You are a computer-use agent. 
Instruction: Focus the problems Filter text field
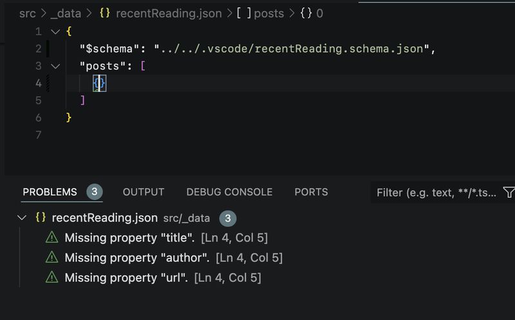[435, 192]
